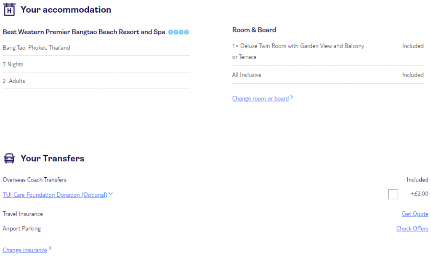Click the arrow next to Change room or board
The width and height of the screenshot is (431, 259).
point(292,97)
